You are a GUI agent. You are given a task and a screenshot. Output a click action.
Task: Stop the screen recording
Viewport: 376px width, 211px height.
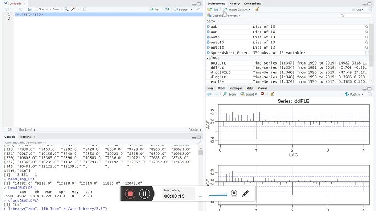pyautogui.click(x=130, y=194)
